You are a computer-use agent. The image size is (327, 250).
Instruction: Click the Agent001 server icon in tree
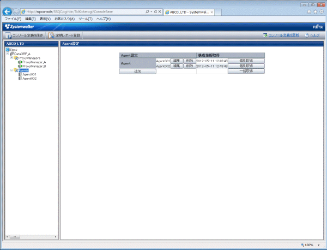(20, 74)
